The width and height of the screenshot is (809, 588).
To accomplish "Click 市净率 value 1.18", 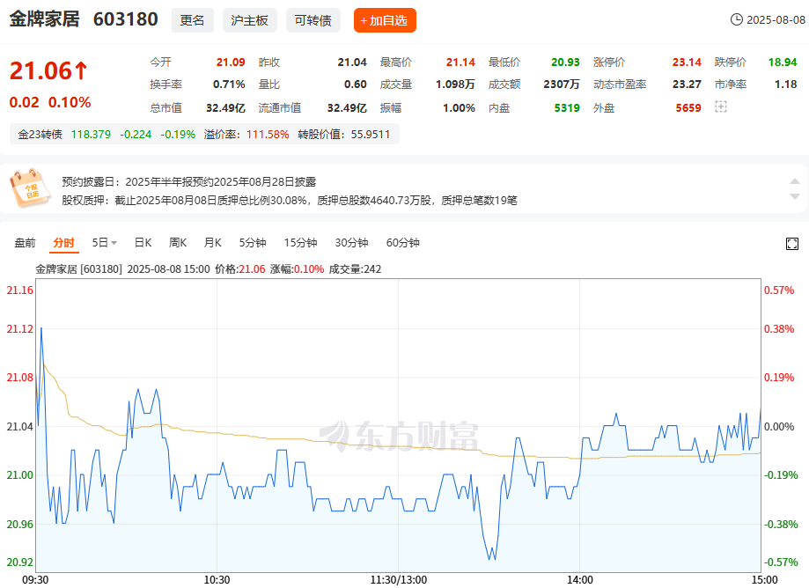I will point(786,85).
